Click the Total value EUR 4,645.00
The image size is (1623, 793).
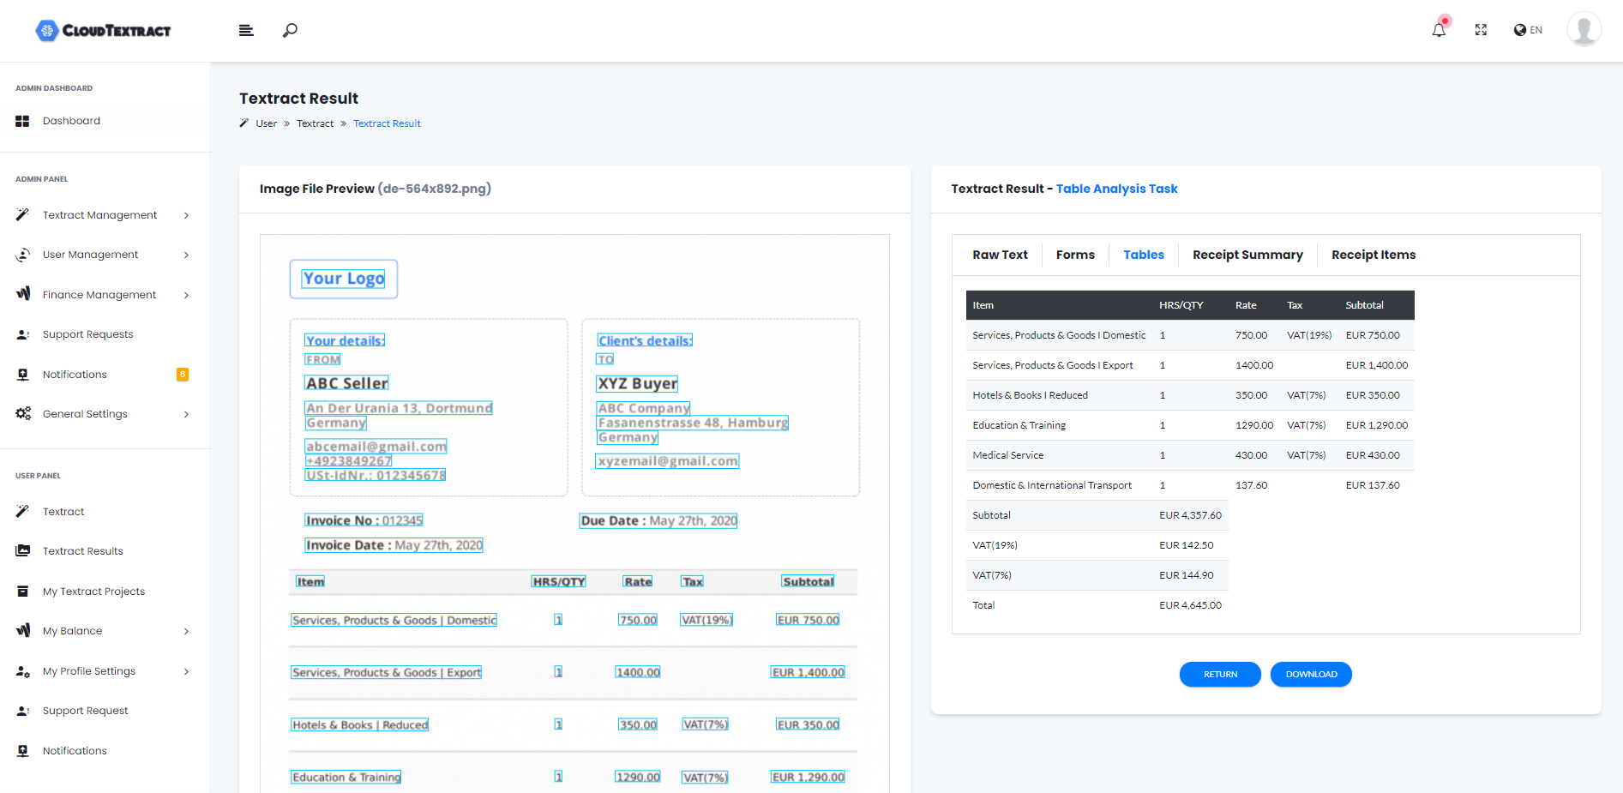(x=1190, y=605)
